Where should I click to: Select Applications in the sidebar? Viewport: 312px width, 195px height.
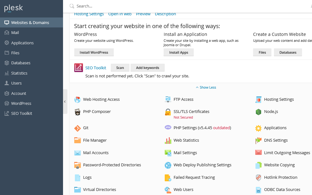click(32, 43)
